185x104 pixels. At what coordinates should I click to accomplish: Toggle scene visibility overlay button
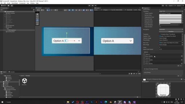pyautogui.click(x=84, y=10)
